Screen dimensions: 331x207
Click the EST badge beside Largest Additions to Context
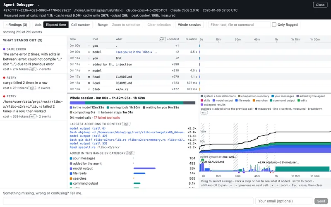(x=127, y=124)
